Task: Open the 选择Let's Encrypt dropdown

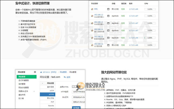Action: pyautogui.click(x=78, y=102)
